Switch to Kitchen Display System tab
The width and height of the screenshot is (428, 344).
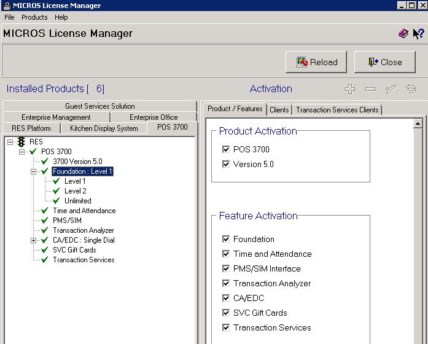(104, 128)
